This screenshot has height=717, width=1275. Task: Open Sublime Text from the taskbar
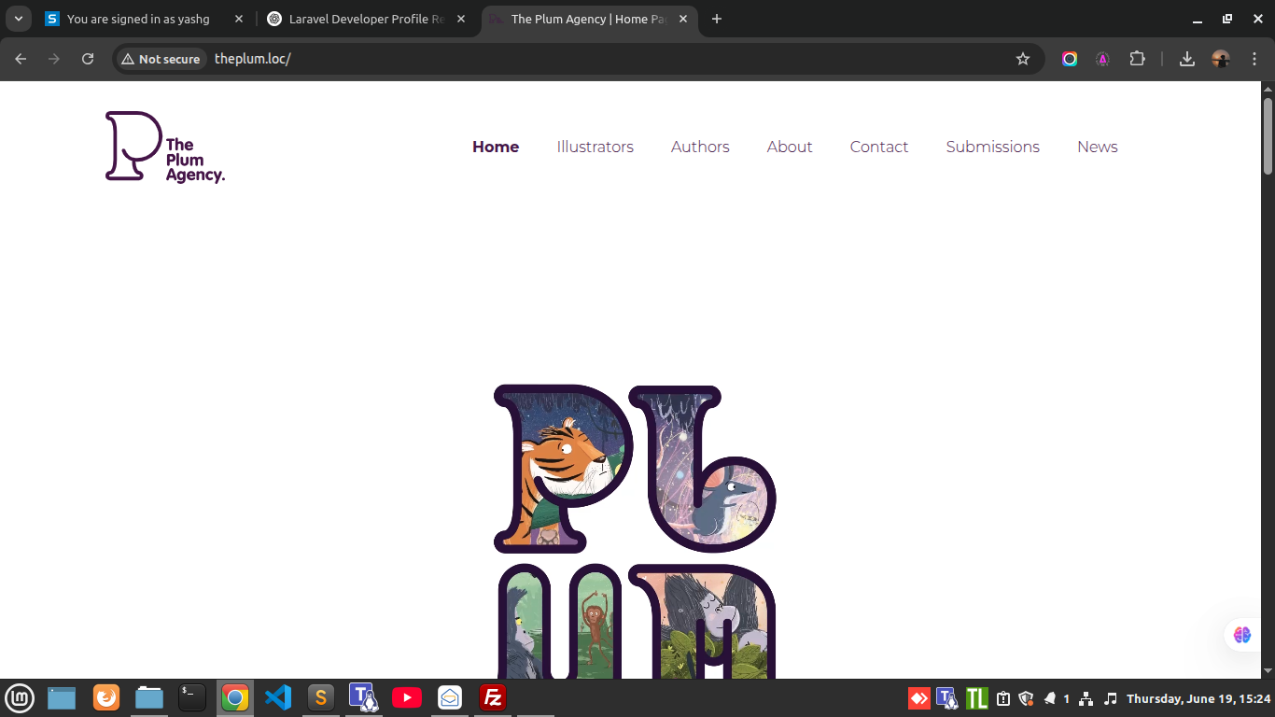pyautogui.click(x=321, y=697)
